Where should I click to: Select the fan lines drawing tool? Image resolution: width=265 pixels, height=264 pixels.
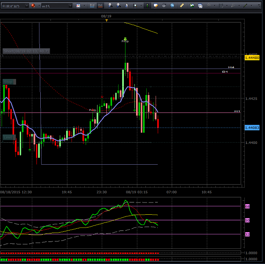tap(233, 6)
